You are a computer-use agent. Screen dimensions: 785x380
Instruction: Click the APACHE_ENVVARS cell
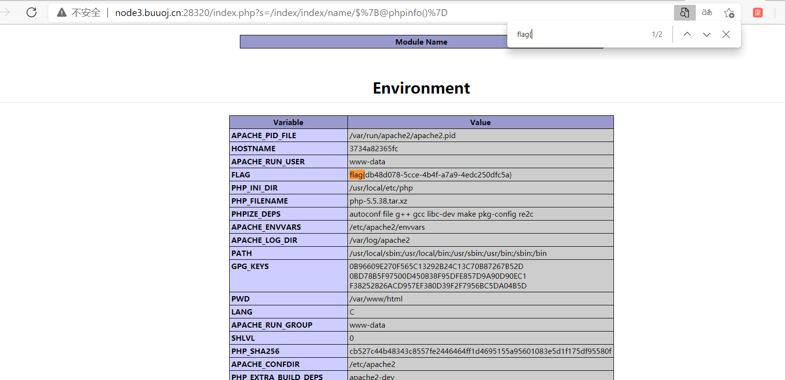pyautogui.click(x=288, y=227)
